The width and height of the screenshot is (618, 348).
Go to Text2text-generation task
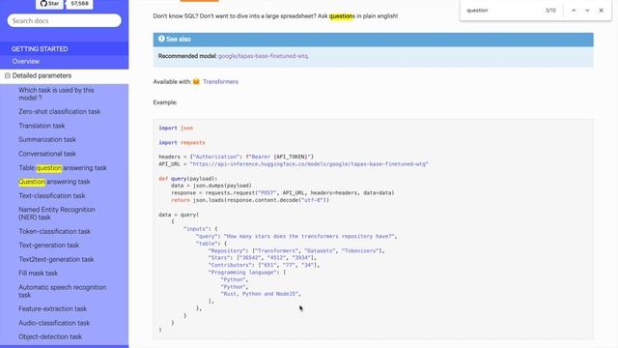(x=56, y=260)
